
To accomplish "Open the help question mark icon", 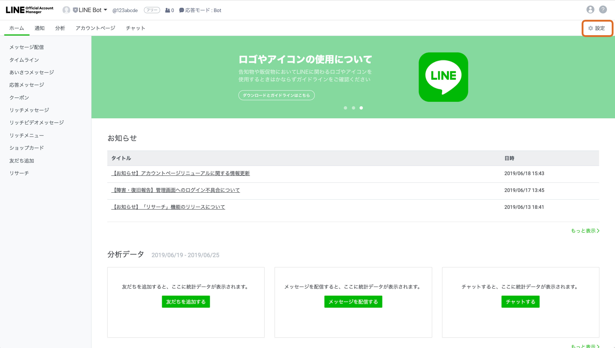I will coord(603,10).
